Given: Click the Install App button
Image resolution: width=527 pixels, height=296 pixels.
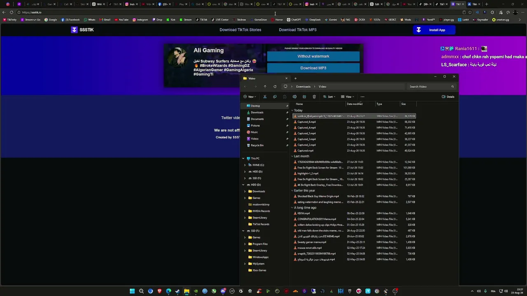Looking at the screenshot, I should tap(434, 30).
